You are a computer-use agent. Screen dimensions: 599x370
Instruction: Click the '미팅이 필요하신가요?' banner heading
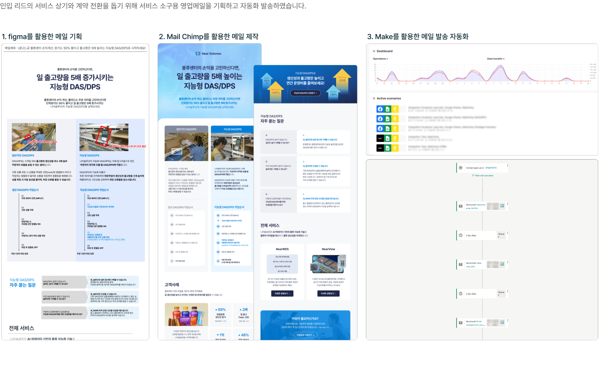pyautogui.click(x=305, y=319)
